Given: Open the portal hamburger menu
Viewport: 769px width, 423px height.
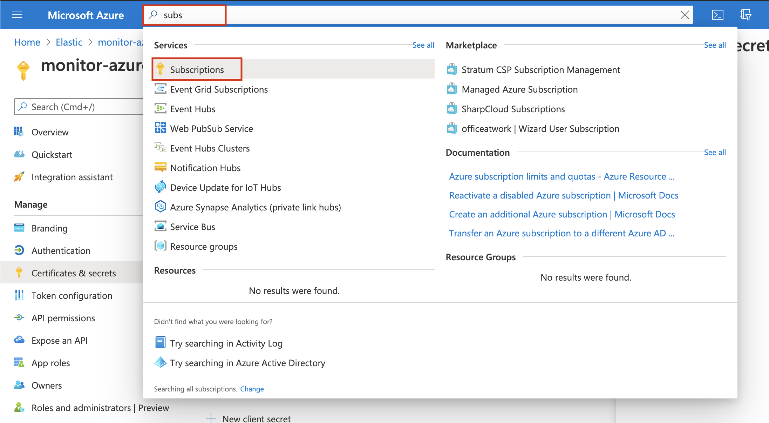Looking at the screenshot, I should pyautogui.click(x=16, y=15).
